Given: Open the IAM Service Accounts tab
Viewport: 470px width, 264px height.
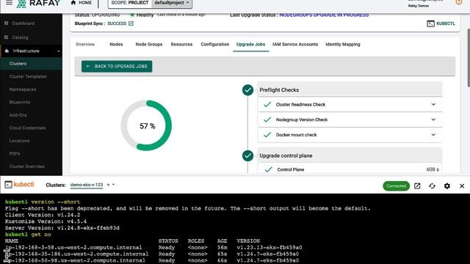Looking at the screenshot, I should (295, 44).
